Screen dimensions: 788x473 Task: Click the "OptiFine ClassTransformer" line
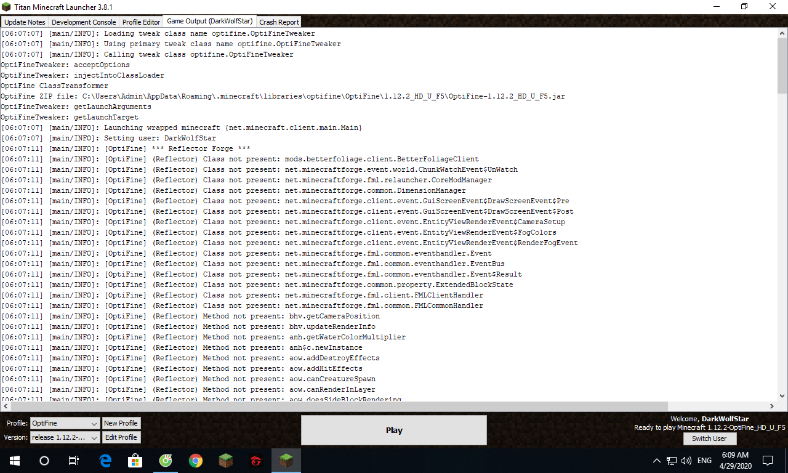pos(54,86)
